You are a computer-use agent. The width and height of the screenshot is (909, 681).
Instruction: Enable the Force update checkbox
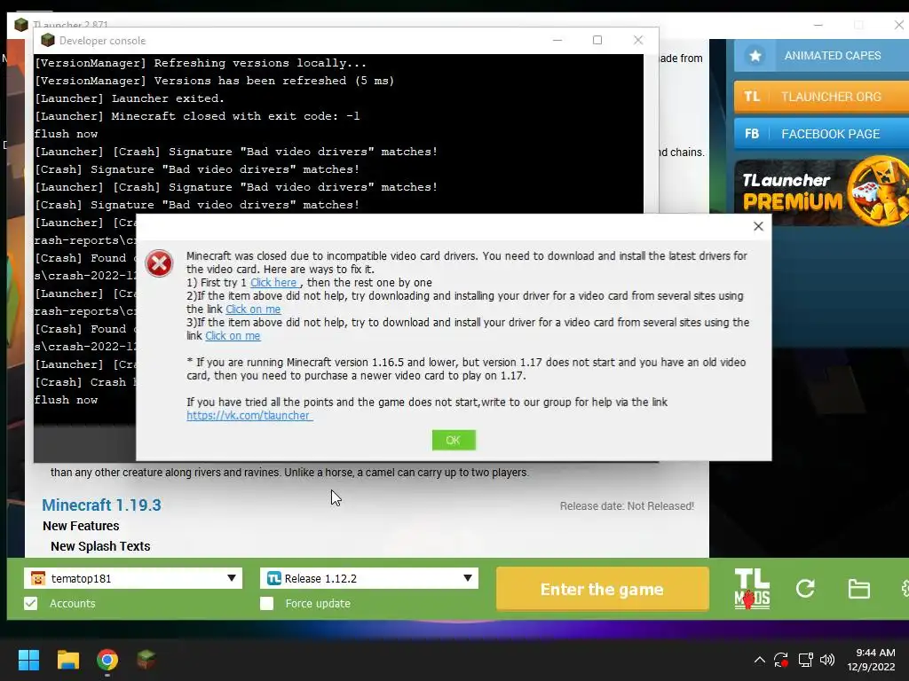pos(266,603)
